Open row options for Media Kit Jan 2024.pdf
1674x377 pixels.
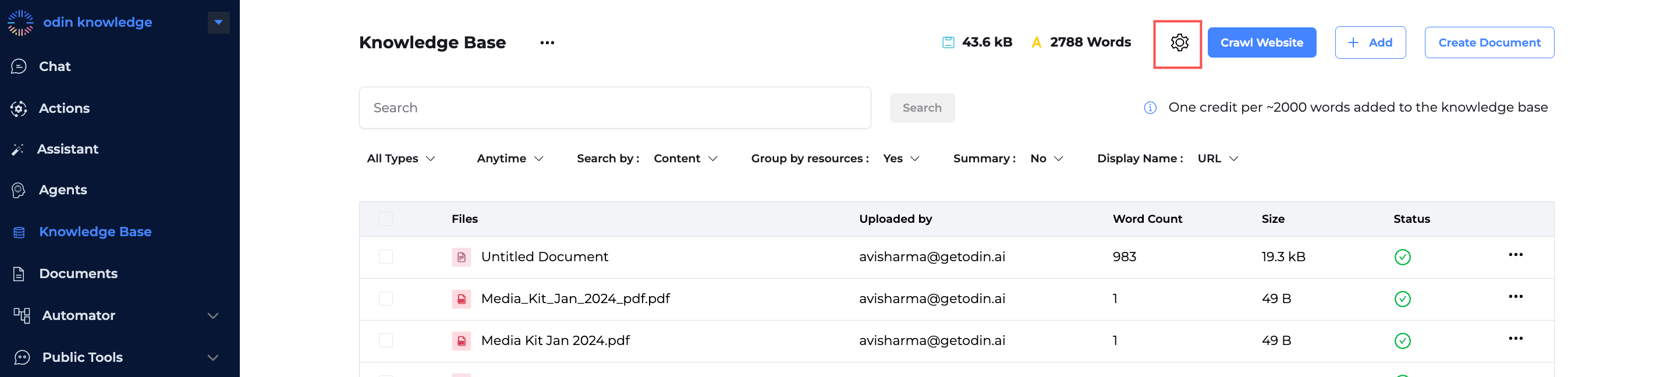[1516, 338]
